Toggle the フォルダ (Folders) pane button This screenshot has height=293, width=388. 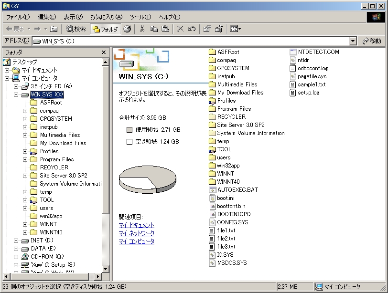click(105, 29)
